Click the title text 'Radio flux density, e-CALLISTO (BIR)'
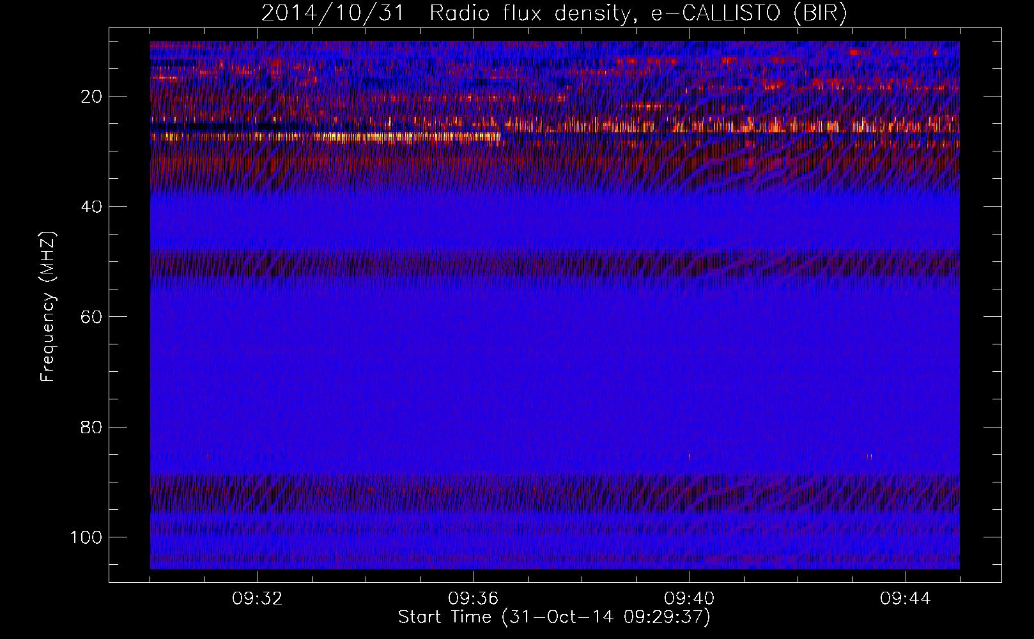This screenshot has width=1034, height=639. tap(638, 13)
